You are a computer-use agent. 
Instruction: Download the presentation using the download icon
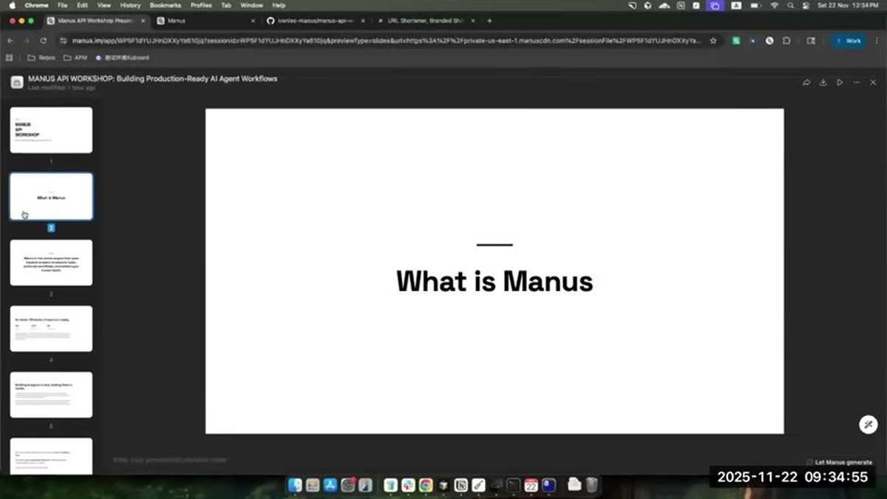pyautogui.click(x=823, y=82)
